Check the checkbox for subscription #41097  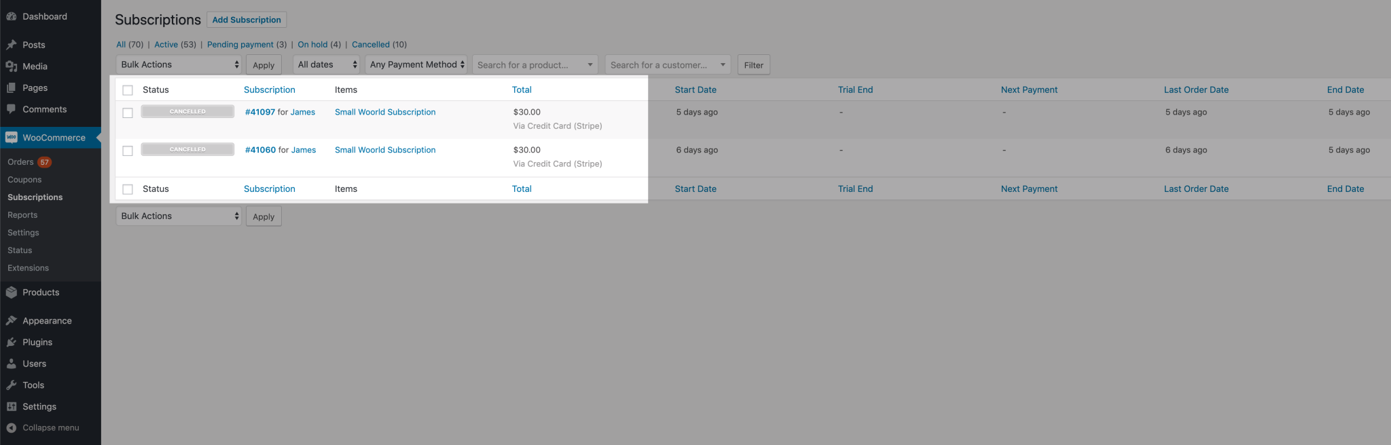(x=128, y=113)
